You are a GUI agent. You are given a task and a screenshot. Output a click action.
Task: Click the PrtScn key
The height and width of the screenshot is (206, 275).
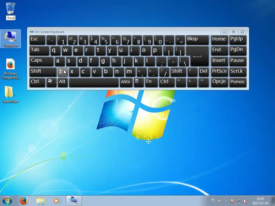pos(220,72)
